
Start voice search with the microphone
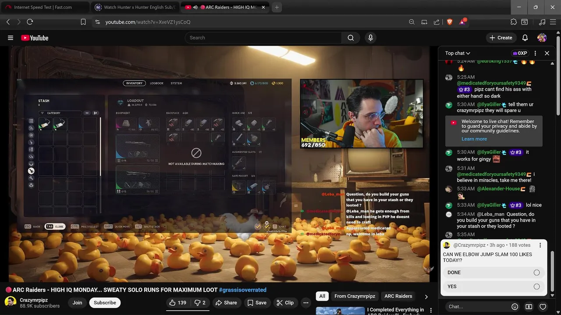click(x=370, y=38)
